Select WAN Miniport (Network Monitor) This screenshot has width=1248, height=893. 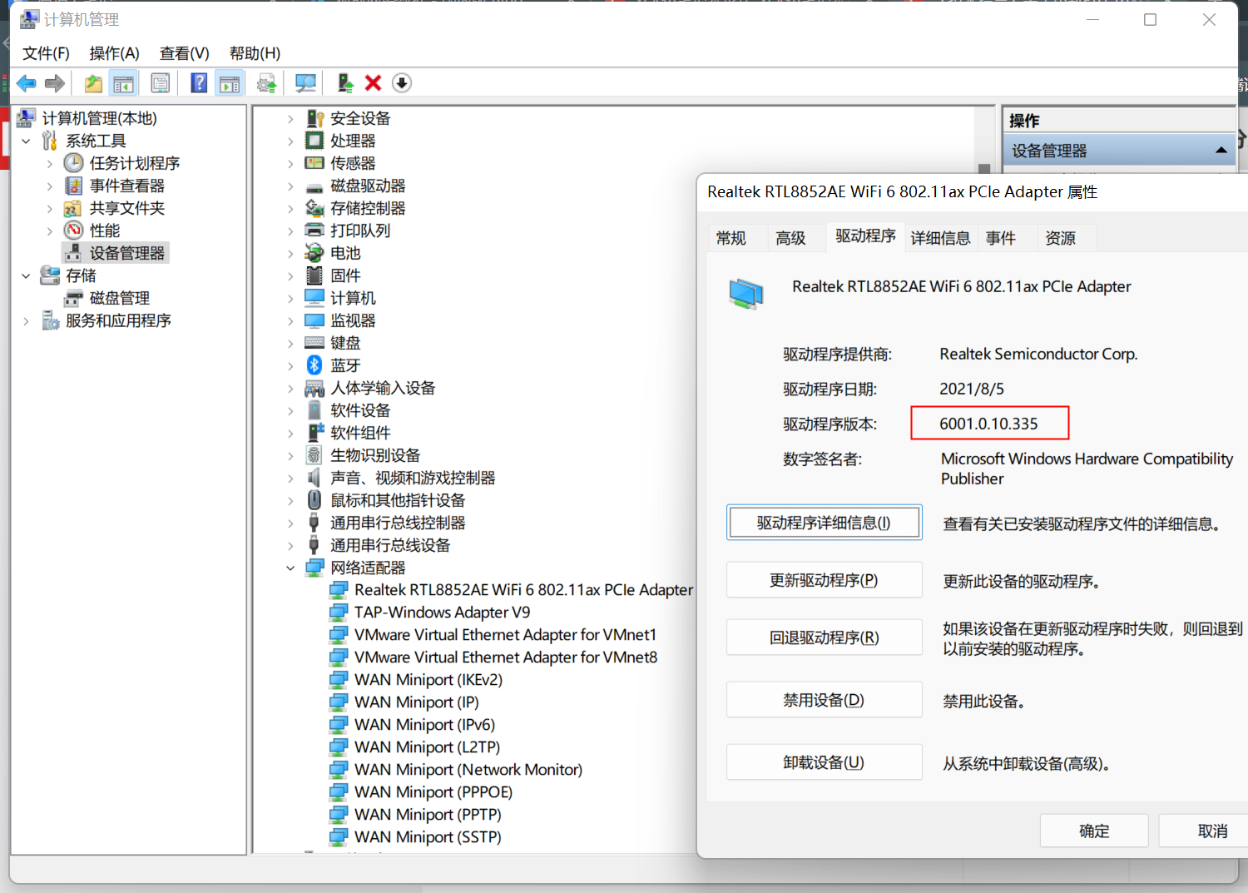coord(468,770)
